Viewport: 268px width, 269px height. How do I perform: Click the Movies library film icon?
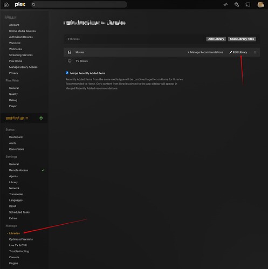tap(70, 52)
